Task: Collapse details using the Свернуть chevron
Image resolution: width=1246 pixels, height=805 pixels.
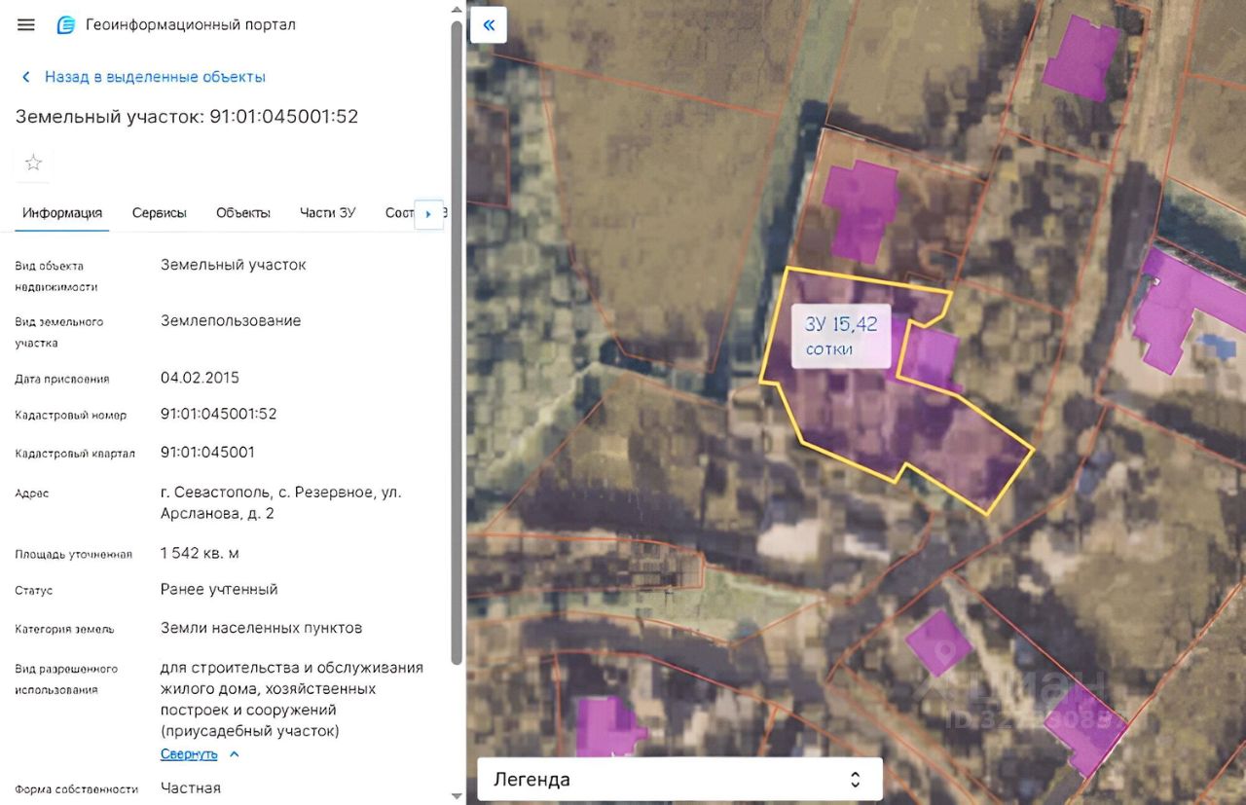Action: point(234,754)
